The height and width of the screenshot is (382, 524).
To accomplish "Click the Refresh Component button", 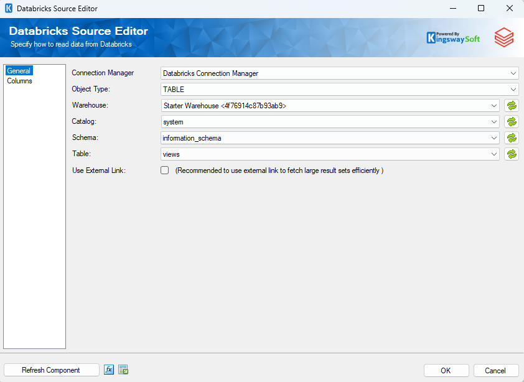I will pos(52,370).
